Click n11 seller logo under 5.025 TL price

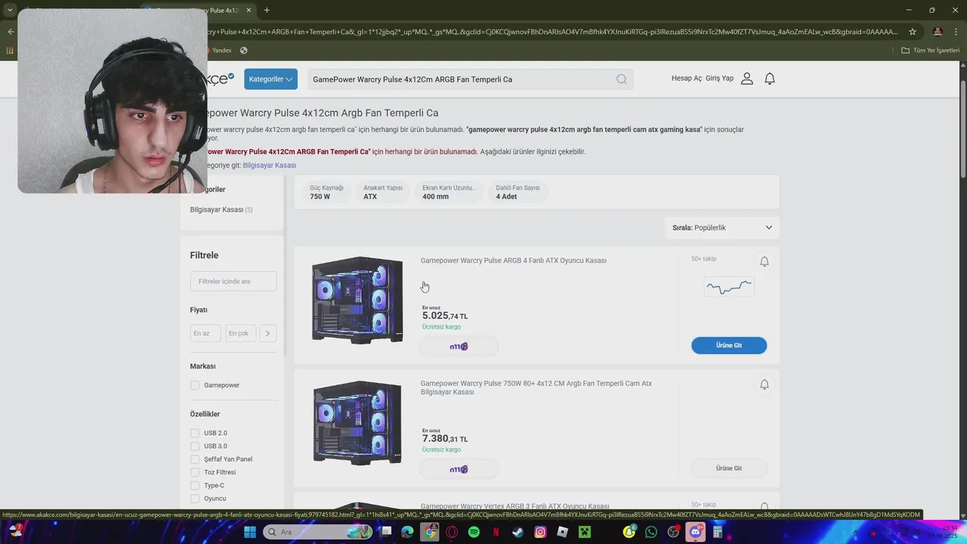[x=459, y=347]
